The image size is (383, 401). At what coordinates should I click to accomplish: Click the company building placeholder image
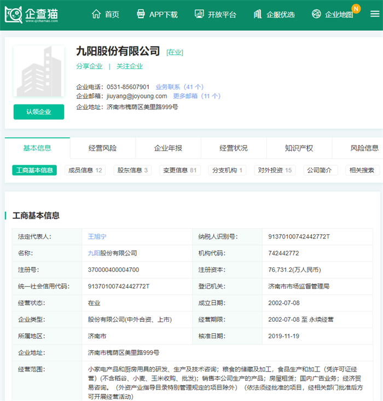click(39, 71)
